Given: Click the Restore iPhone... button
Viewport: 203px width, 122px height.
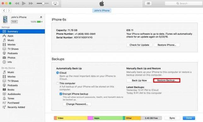Looking at the screenshot, I should (167, 45).
